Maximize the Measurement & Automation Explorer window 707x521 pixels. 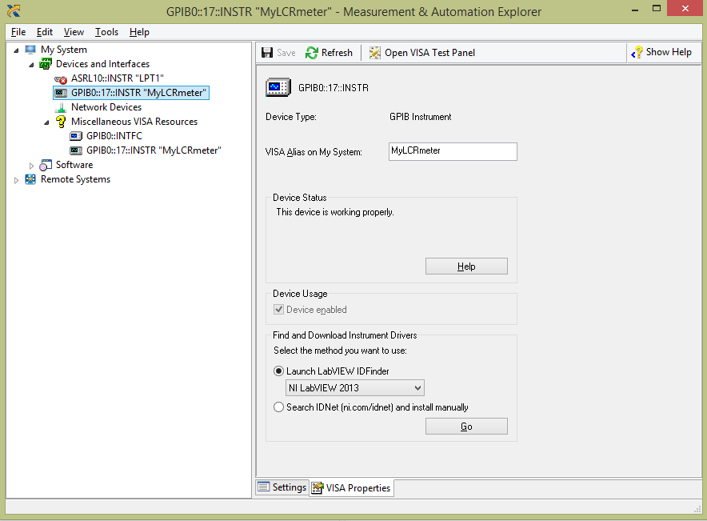tap(657, 9)
